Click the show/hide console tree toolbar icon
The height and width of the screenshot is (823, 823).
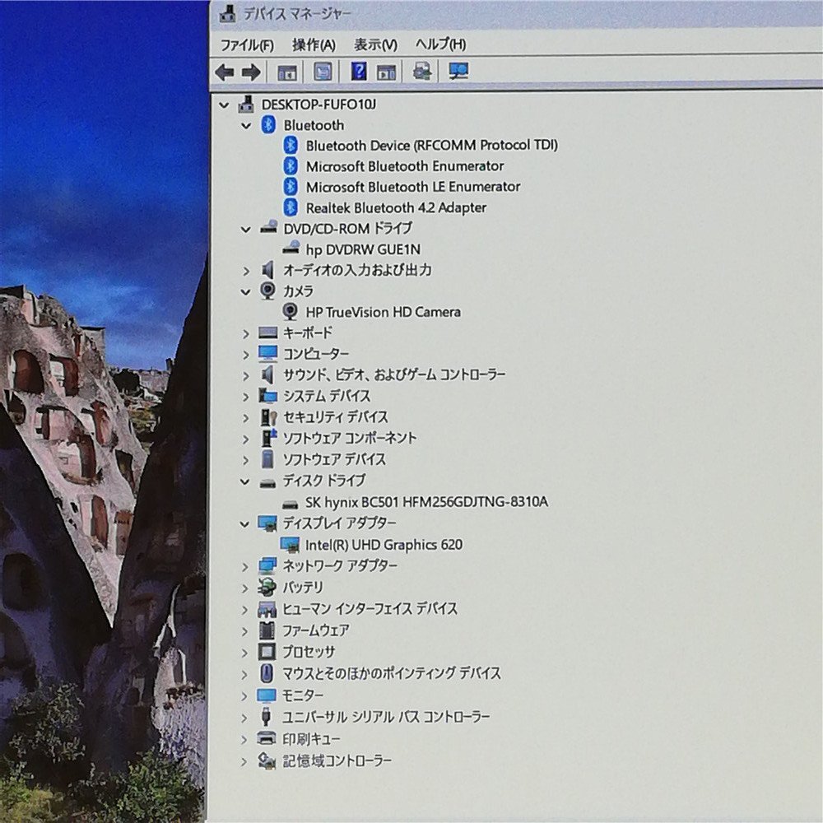[x=287, y=72]
